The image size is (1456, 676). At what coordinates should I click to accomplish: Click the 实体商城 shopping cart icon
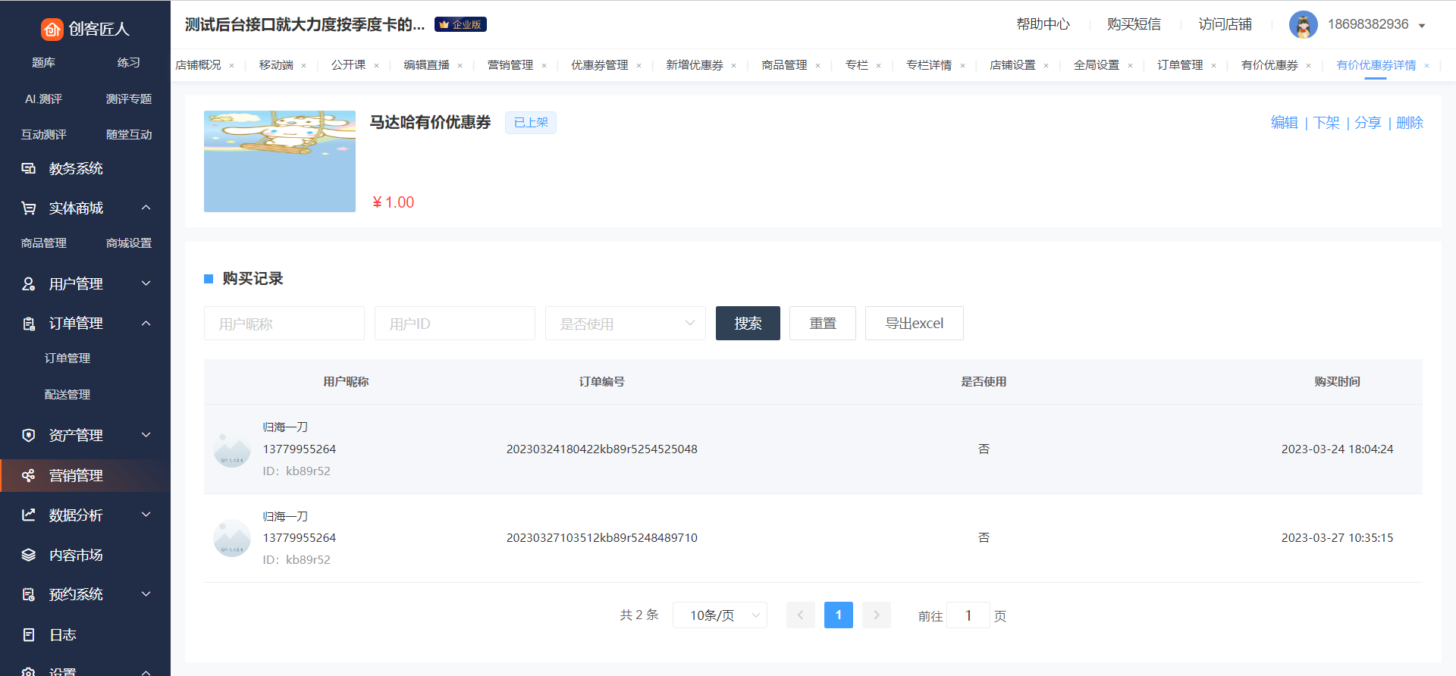click(x=29, y=208)
